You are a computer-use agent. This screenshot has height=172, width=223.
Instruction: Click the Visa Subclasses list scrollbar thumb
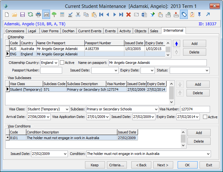point(172,93)
